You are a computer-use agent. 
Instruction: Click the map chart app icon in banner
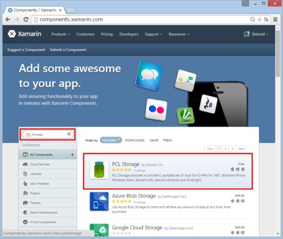pos(185,80)
